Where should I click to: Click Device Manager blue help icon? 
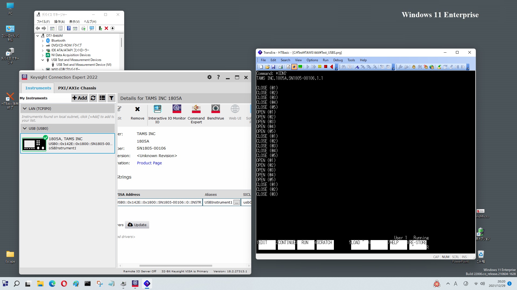pos(69,28)
